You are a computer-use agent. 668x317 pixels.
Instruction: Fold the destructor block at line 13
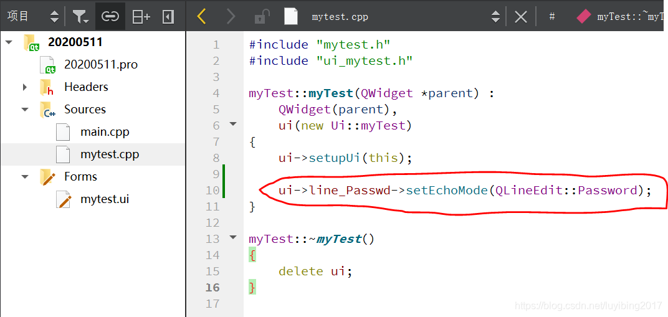coord(232,237)
